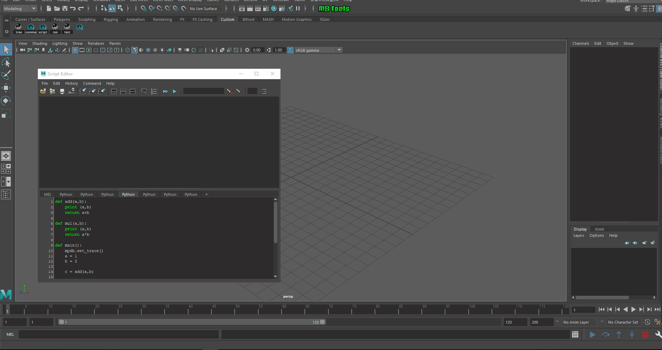This screenshot has height=350, width=662.
Task: Add new script tab with plus button
Action: pos(207,194)
